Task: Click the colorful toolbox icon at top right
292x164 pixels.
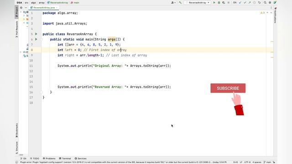Action: point(275,3)
